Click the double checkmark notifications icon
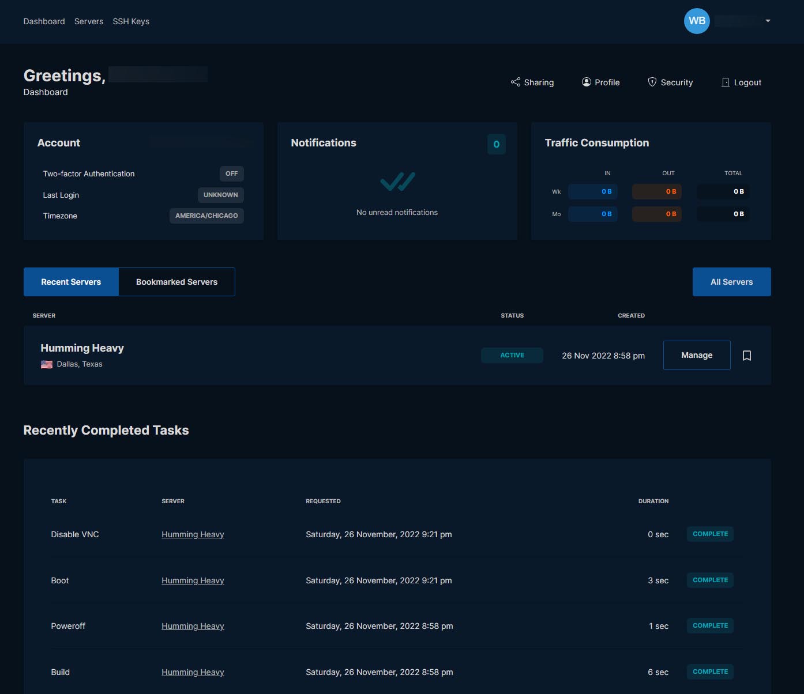Screen dimensions: 804x694 397,182
